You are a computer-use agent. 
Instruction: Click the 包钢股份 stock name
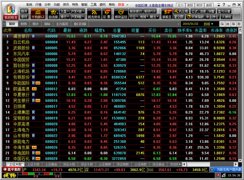point(22,77)
